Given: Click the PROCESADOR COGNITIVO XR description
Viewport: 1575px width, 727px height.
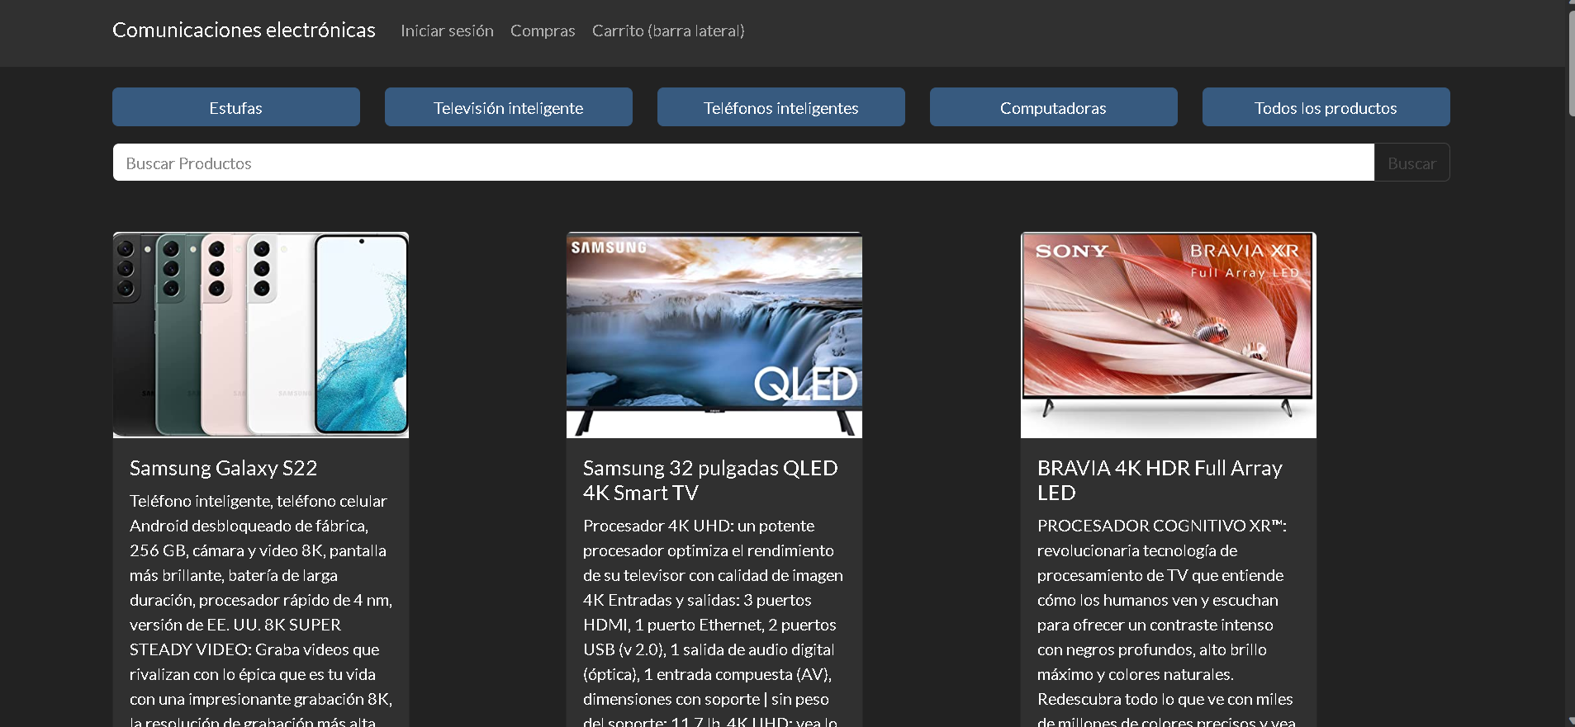Looking at the screenshot, I should pos(1166,623).
